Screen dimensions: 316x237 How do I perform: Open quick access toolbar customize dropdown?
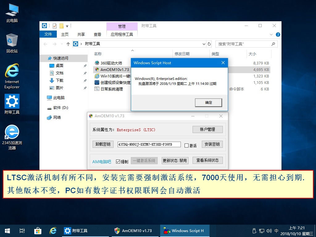[x=67, y=26]
